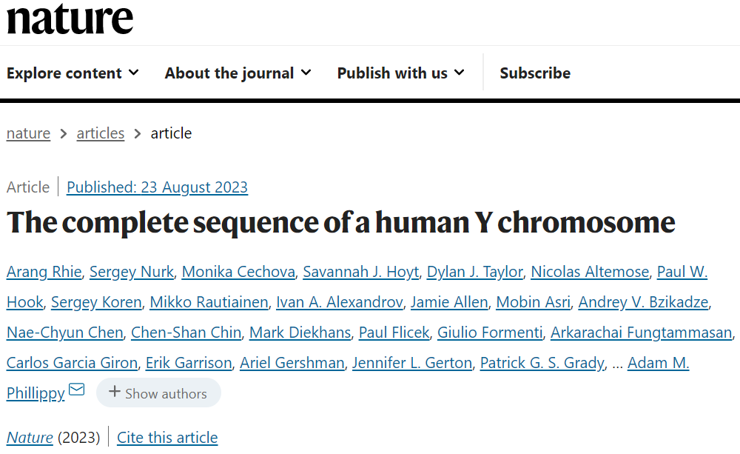The height and width of the screenshot is (454, 740).
Task: Select author Sergey Nurk
Action: tap(132, 272)
